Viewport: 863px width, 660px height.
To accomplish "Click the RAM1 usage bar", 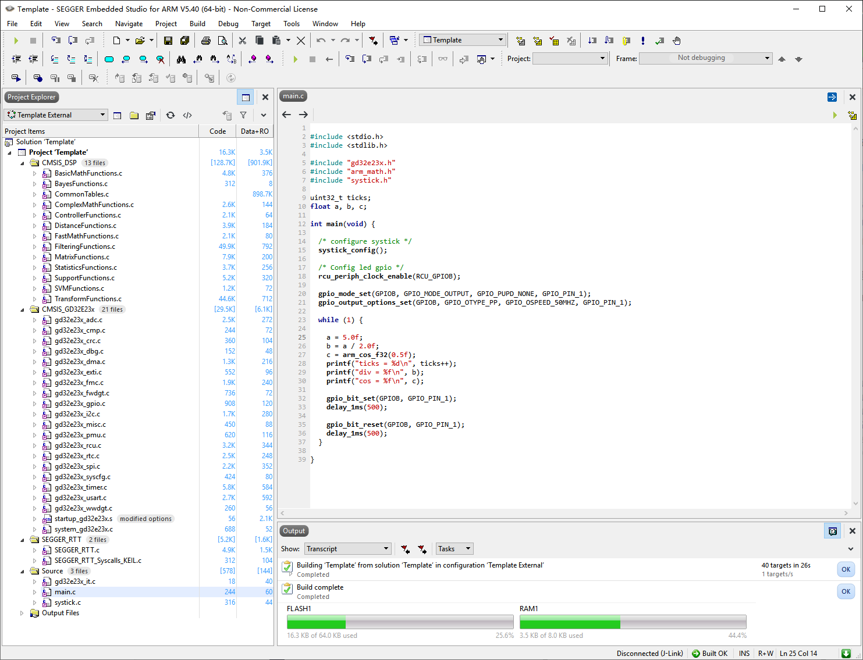I will click(x=633, y=622).
